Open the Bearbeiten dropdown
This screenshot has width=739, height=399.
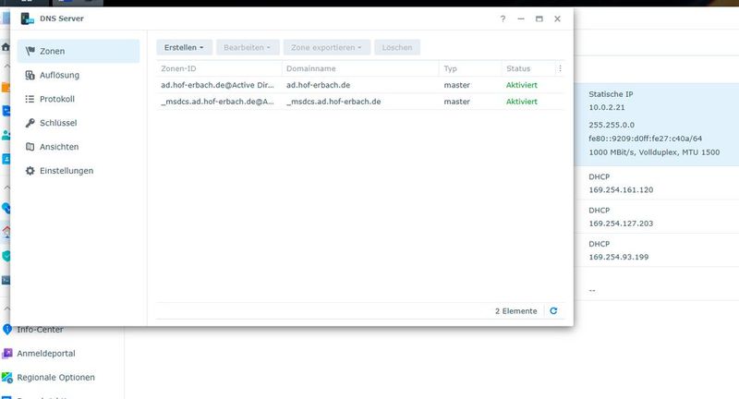(248, 48)
